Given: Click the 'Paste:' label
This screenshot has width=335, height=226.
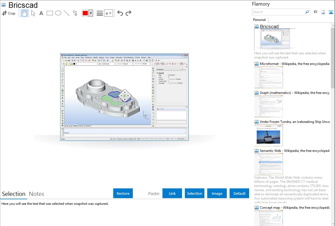Looking at the screenshot, I should [154, 193].
